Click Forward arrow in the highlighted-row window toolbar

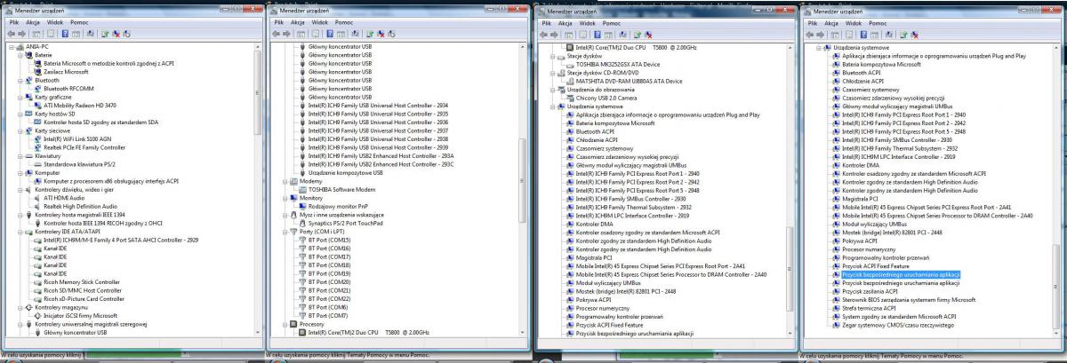pyautogui.click(x=820, y=35)
